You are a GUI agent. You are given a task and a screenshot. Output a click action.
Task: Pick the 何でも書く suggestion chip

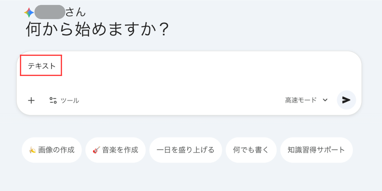(x=251, y=150)
